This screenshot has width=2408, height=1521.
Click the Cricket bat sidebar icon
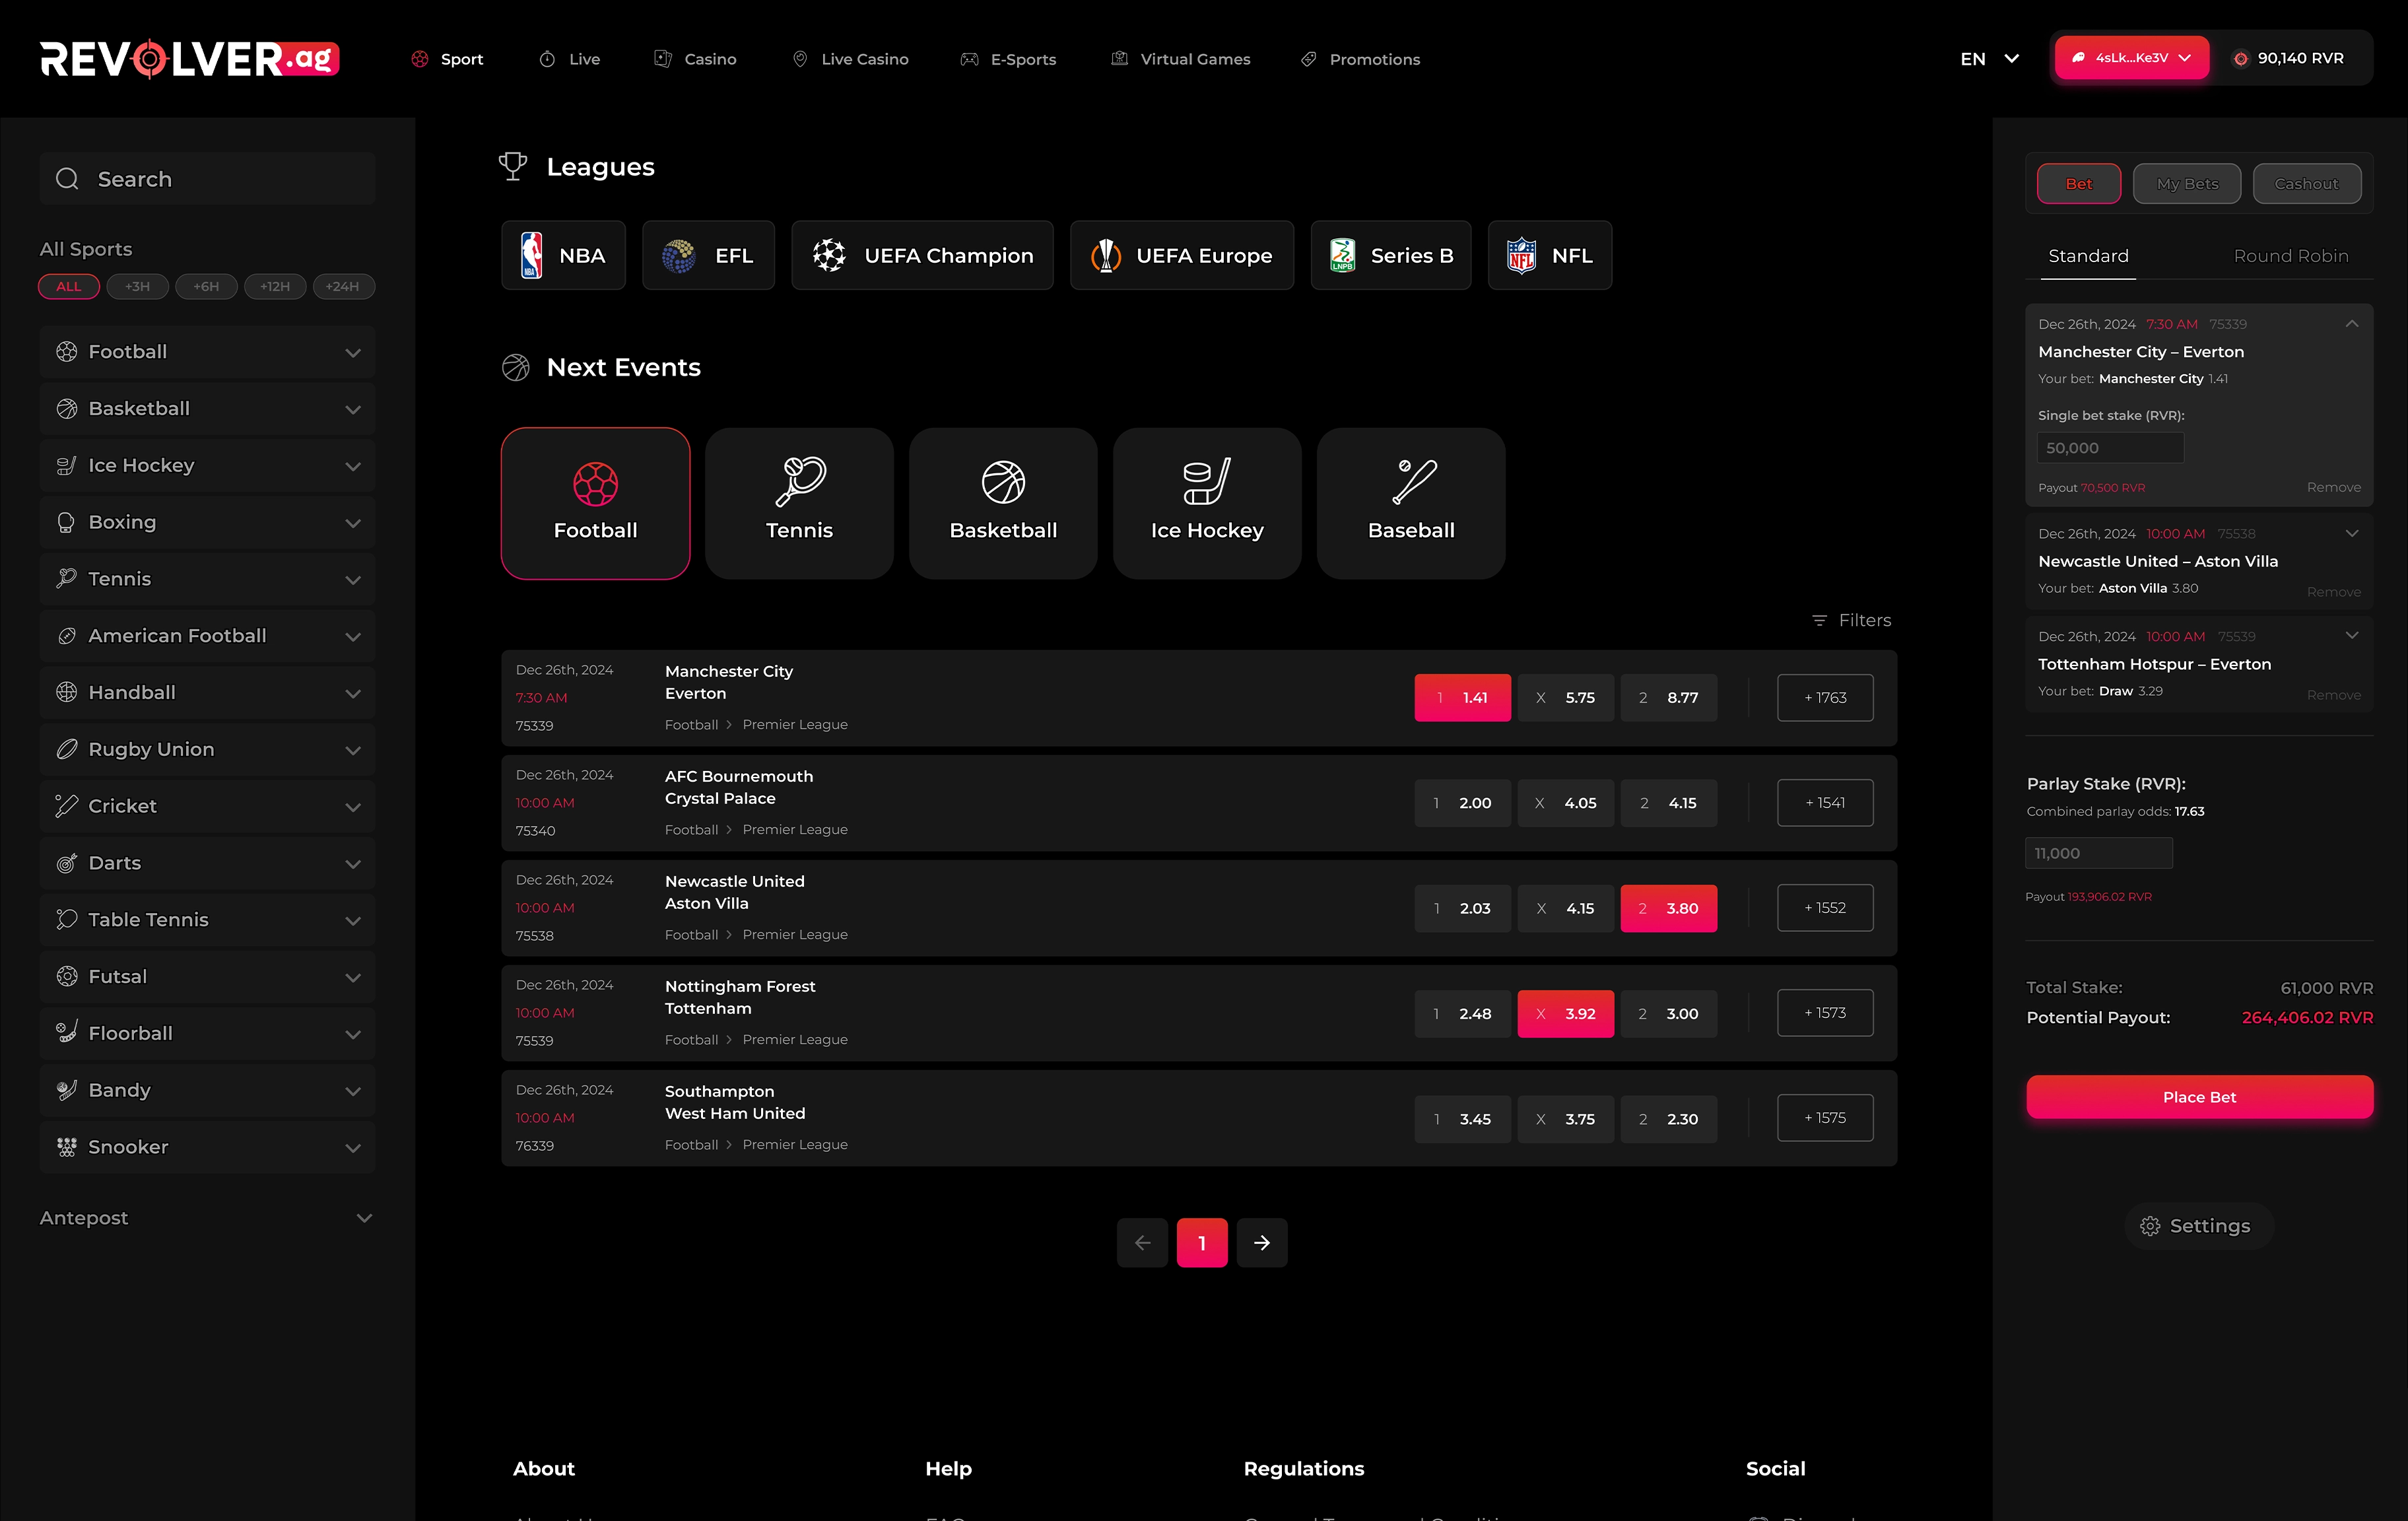[66, 806]
